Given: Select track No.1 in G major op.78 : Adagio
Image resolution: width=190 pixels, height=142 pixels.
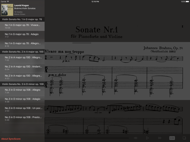Looking at the screenshot, I should 22,35.
